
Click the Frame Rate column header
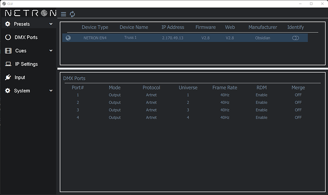click(x=225, y=88)
